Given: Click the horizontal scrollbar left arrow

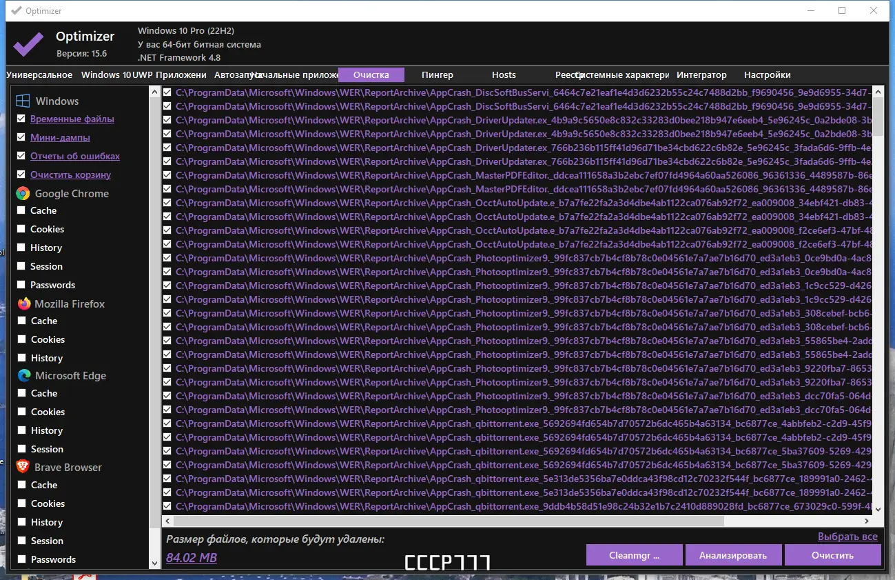Looking at the screenshot, I should 167,521.
